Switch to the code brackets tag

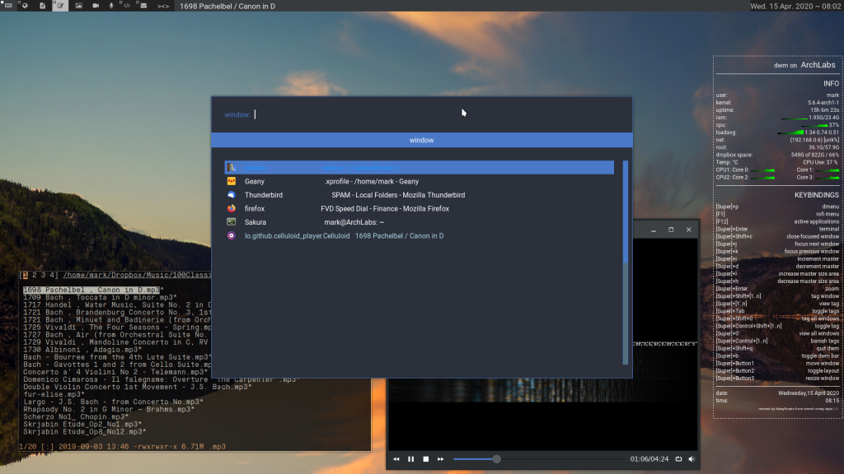click(x=126, y=6)
